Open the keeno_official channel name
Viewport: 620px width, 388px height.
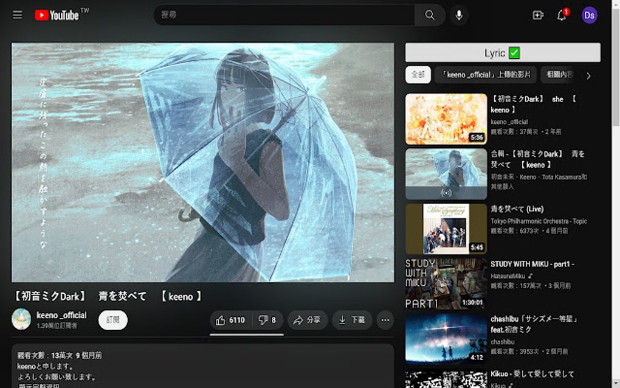(61, 315)
